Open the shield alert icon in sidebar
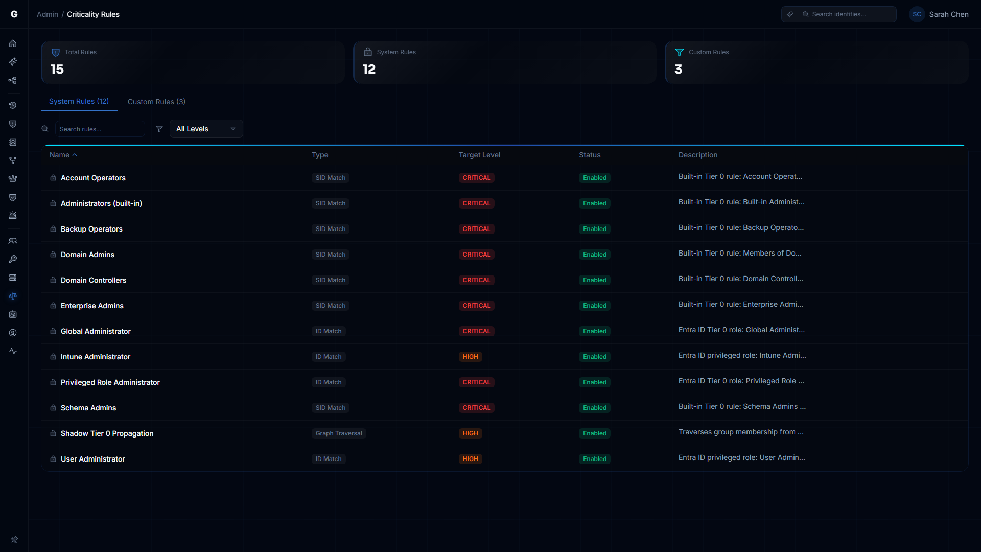 [x=13, y=124]
